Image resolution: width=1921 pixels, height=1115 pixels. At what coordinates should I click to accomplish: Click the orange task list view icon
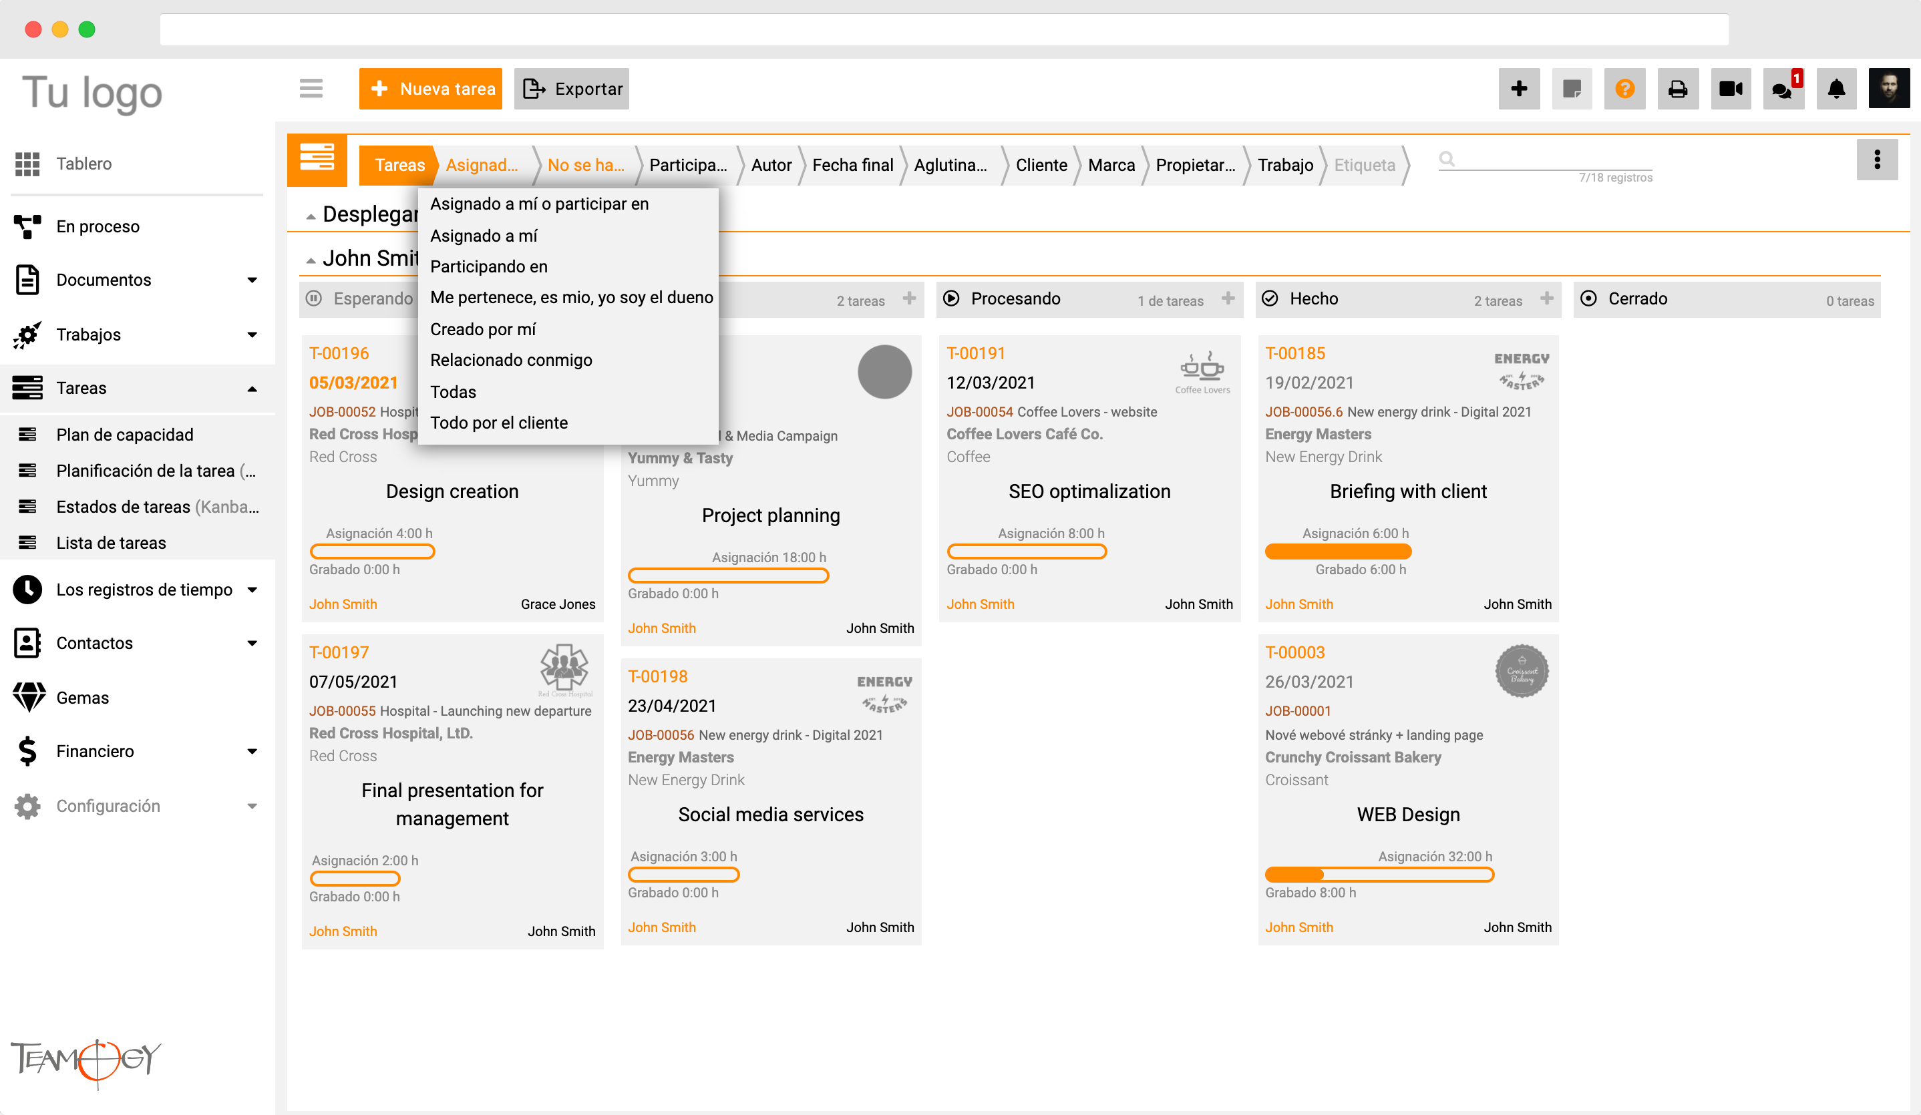point(317,160)
